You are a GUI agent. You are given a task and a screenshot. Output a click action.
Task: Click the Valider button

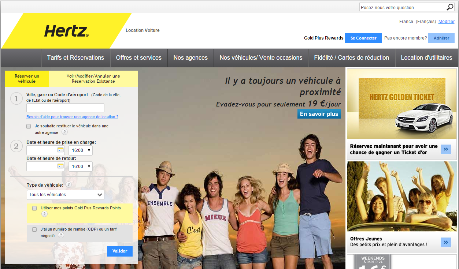(120, 251)
